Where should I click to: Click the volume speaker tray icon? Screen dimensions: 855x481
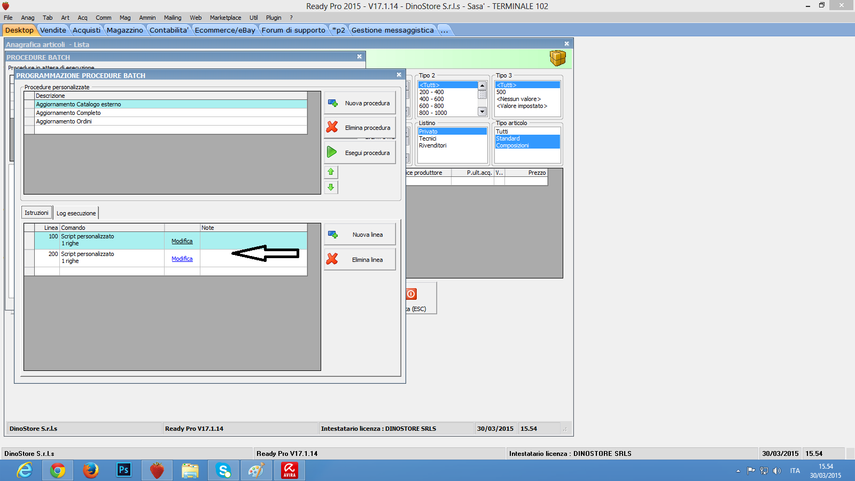tap(777, 471)
